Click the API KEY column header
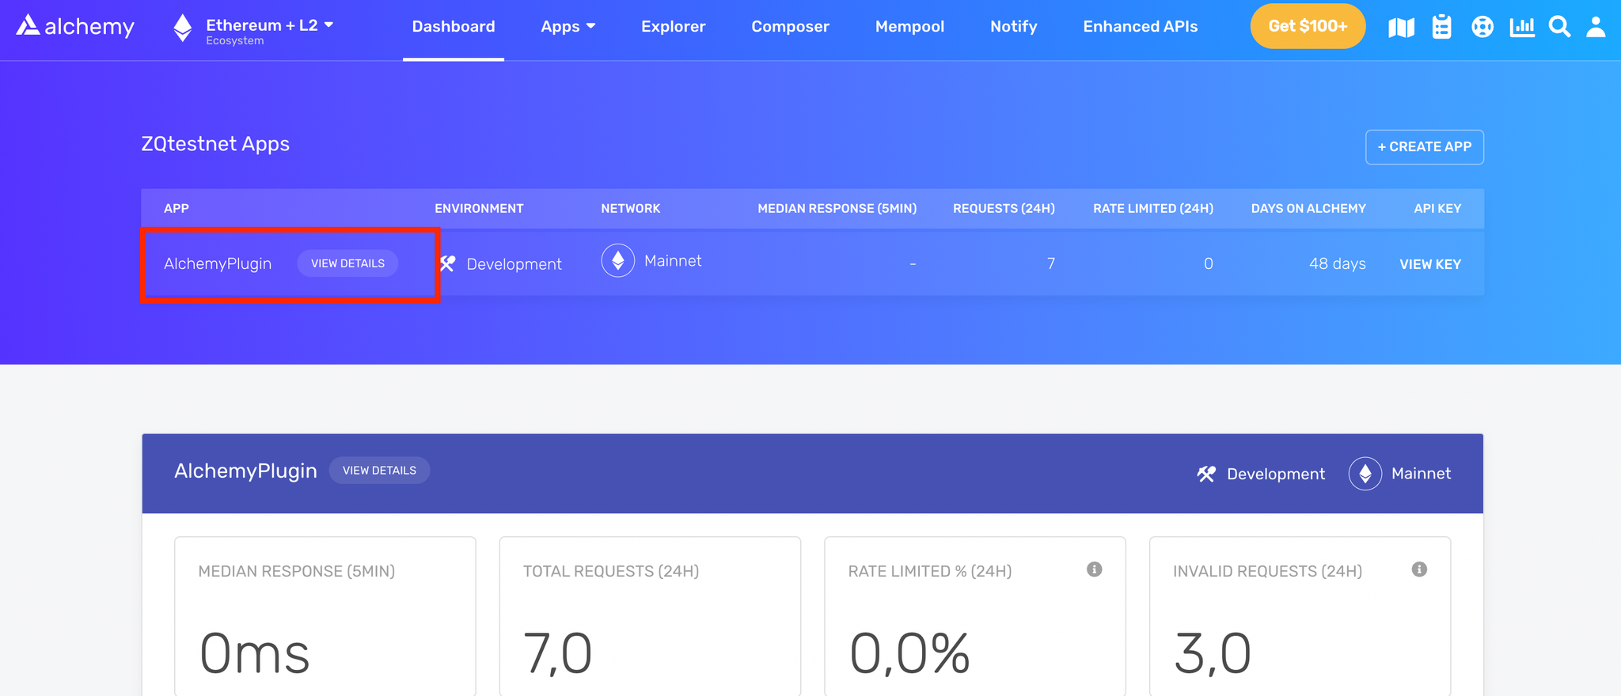Image resolution: width=1621 pixels, height=696 pixels. (x=1437, y=209)
